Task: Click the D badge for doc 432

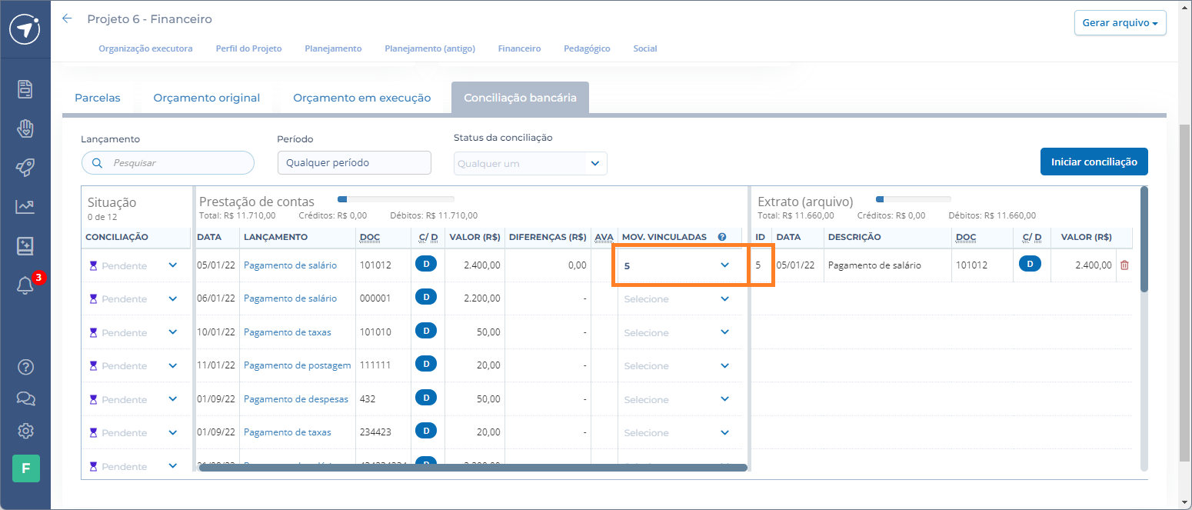Action: click(x=426, y=398)
